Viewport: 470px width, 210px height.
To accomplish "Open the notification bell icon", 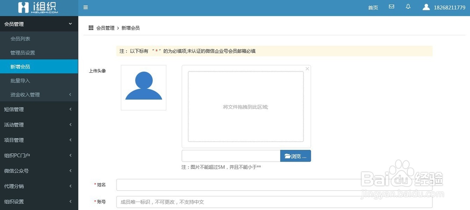I will pyautogui.click(x=408, y=7).
